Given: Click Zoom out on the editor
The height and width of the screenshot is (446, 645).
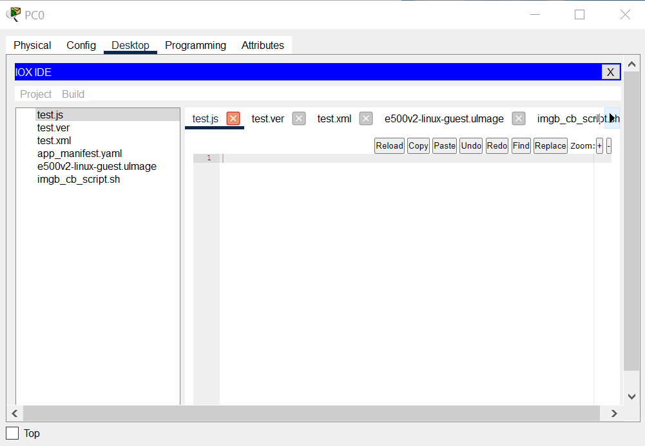Looking at the screenshot, I should [x=608, y=145].
